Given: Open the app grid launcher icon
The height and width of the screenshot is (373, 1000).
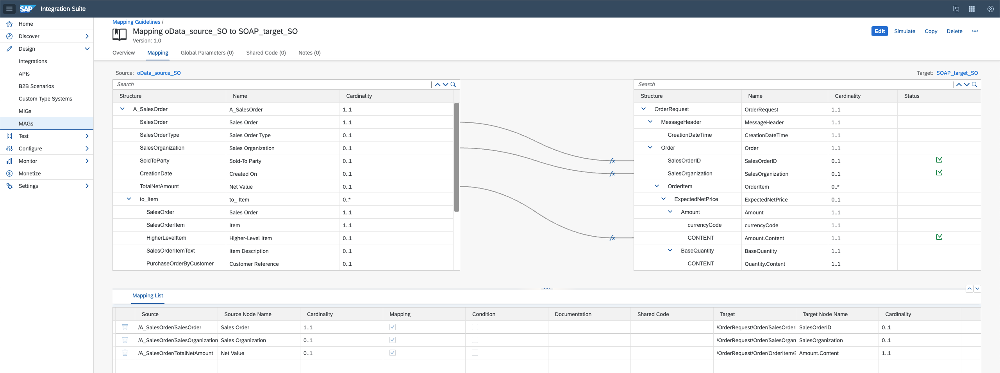Looking at the screenshot, I should point(972,9).
